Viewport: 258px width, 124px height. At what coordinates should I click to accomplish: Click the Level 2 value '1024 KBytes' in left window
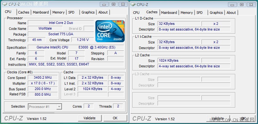93,89
